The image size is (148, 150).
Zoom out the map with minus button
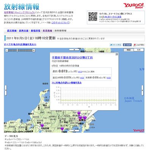click(x=7, y=51)
